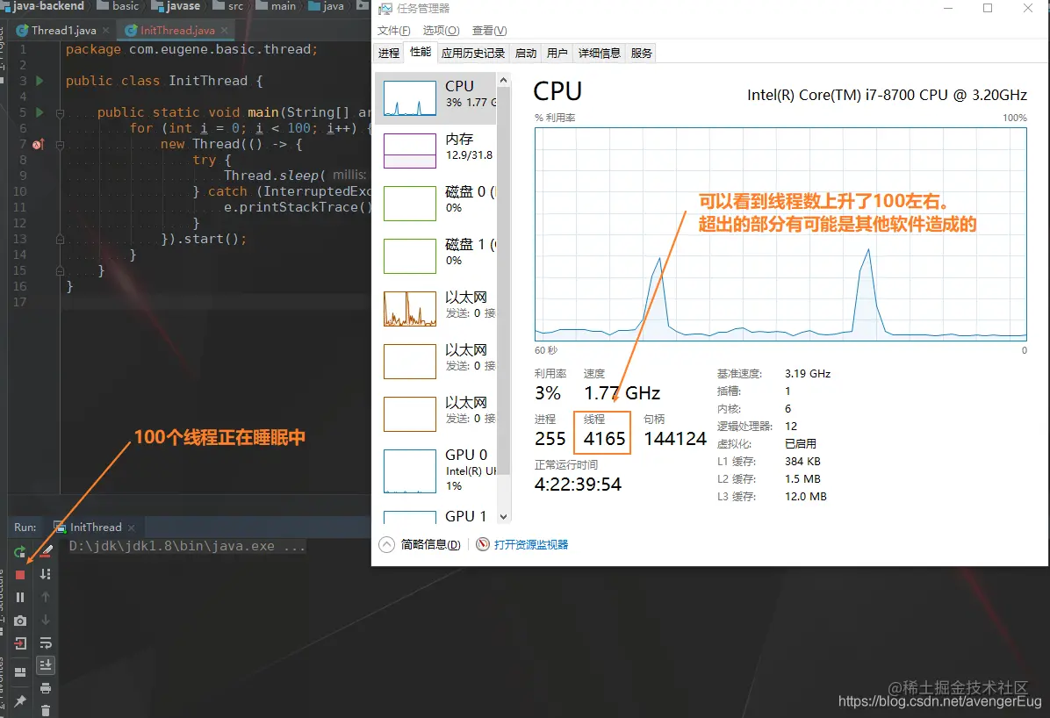The height and width of the screenshot is (718, 1050).
Task: Select the 内存 memory entry in the sidebar
Action: [x=435, y=151]
